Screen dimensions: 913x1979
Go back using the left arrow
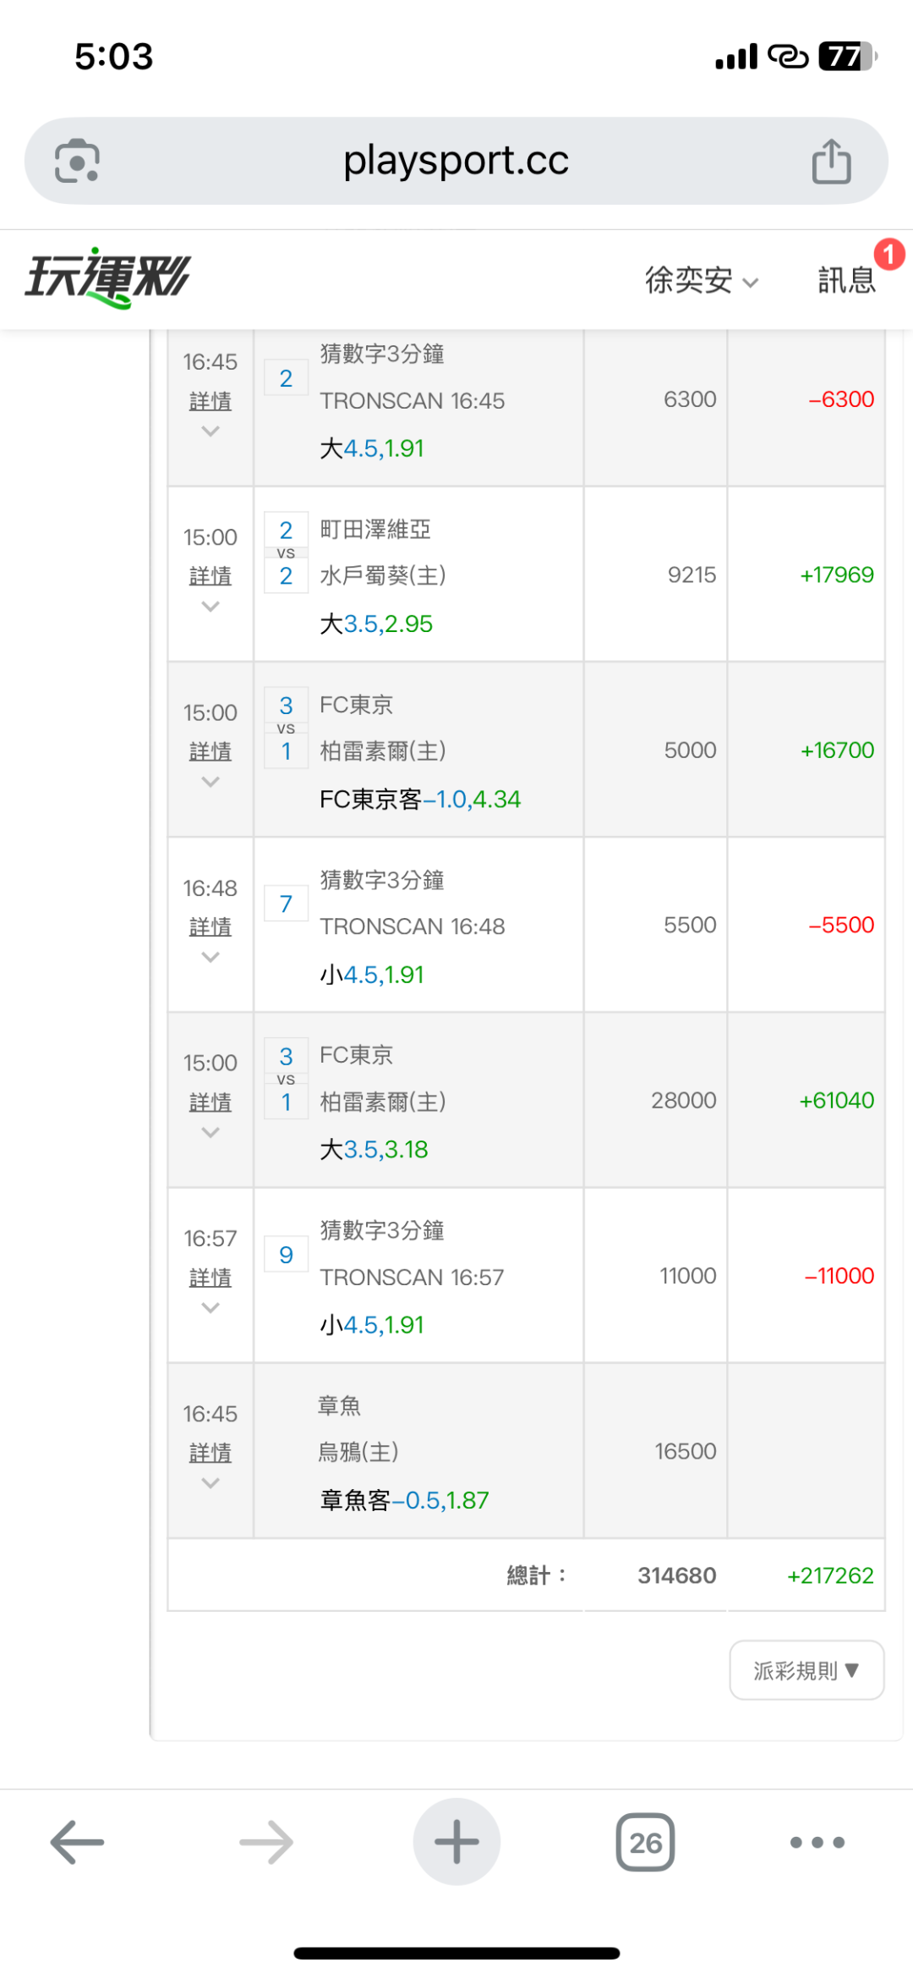[77, 1841]
